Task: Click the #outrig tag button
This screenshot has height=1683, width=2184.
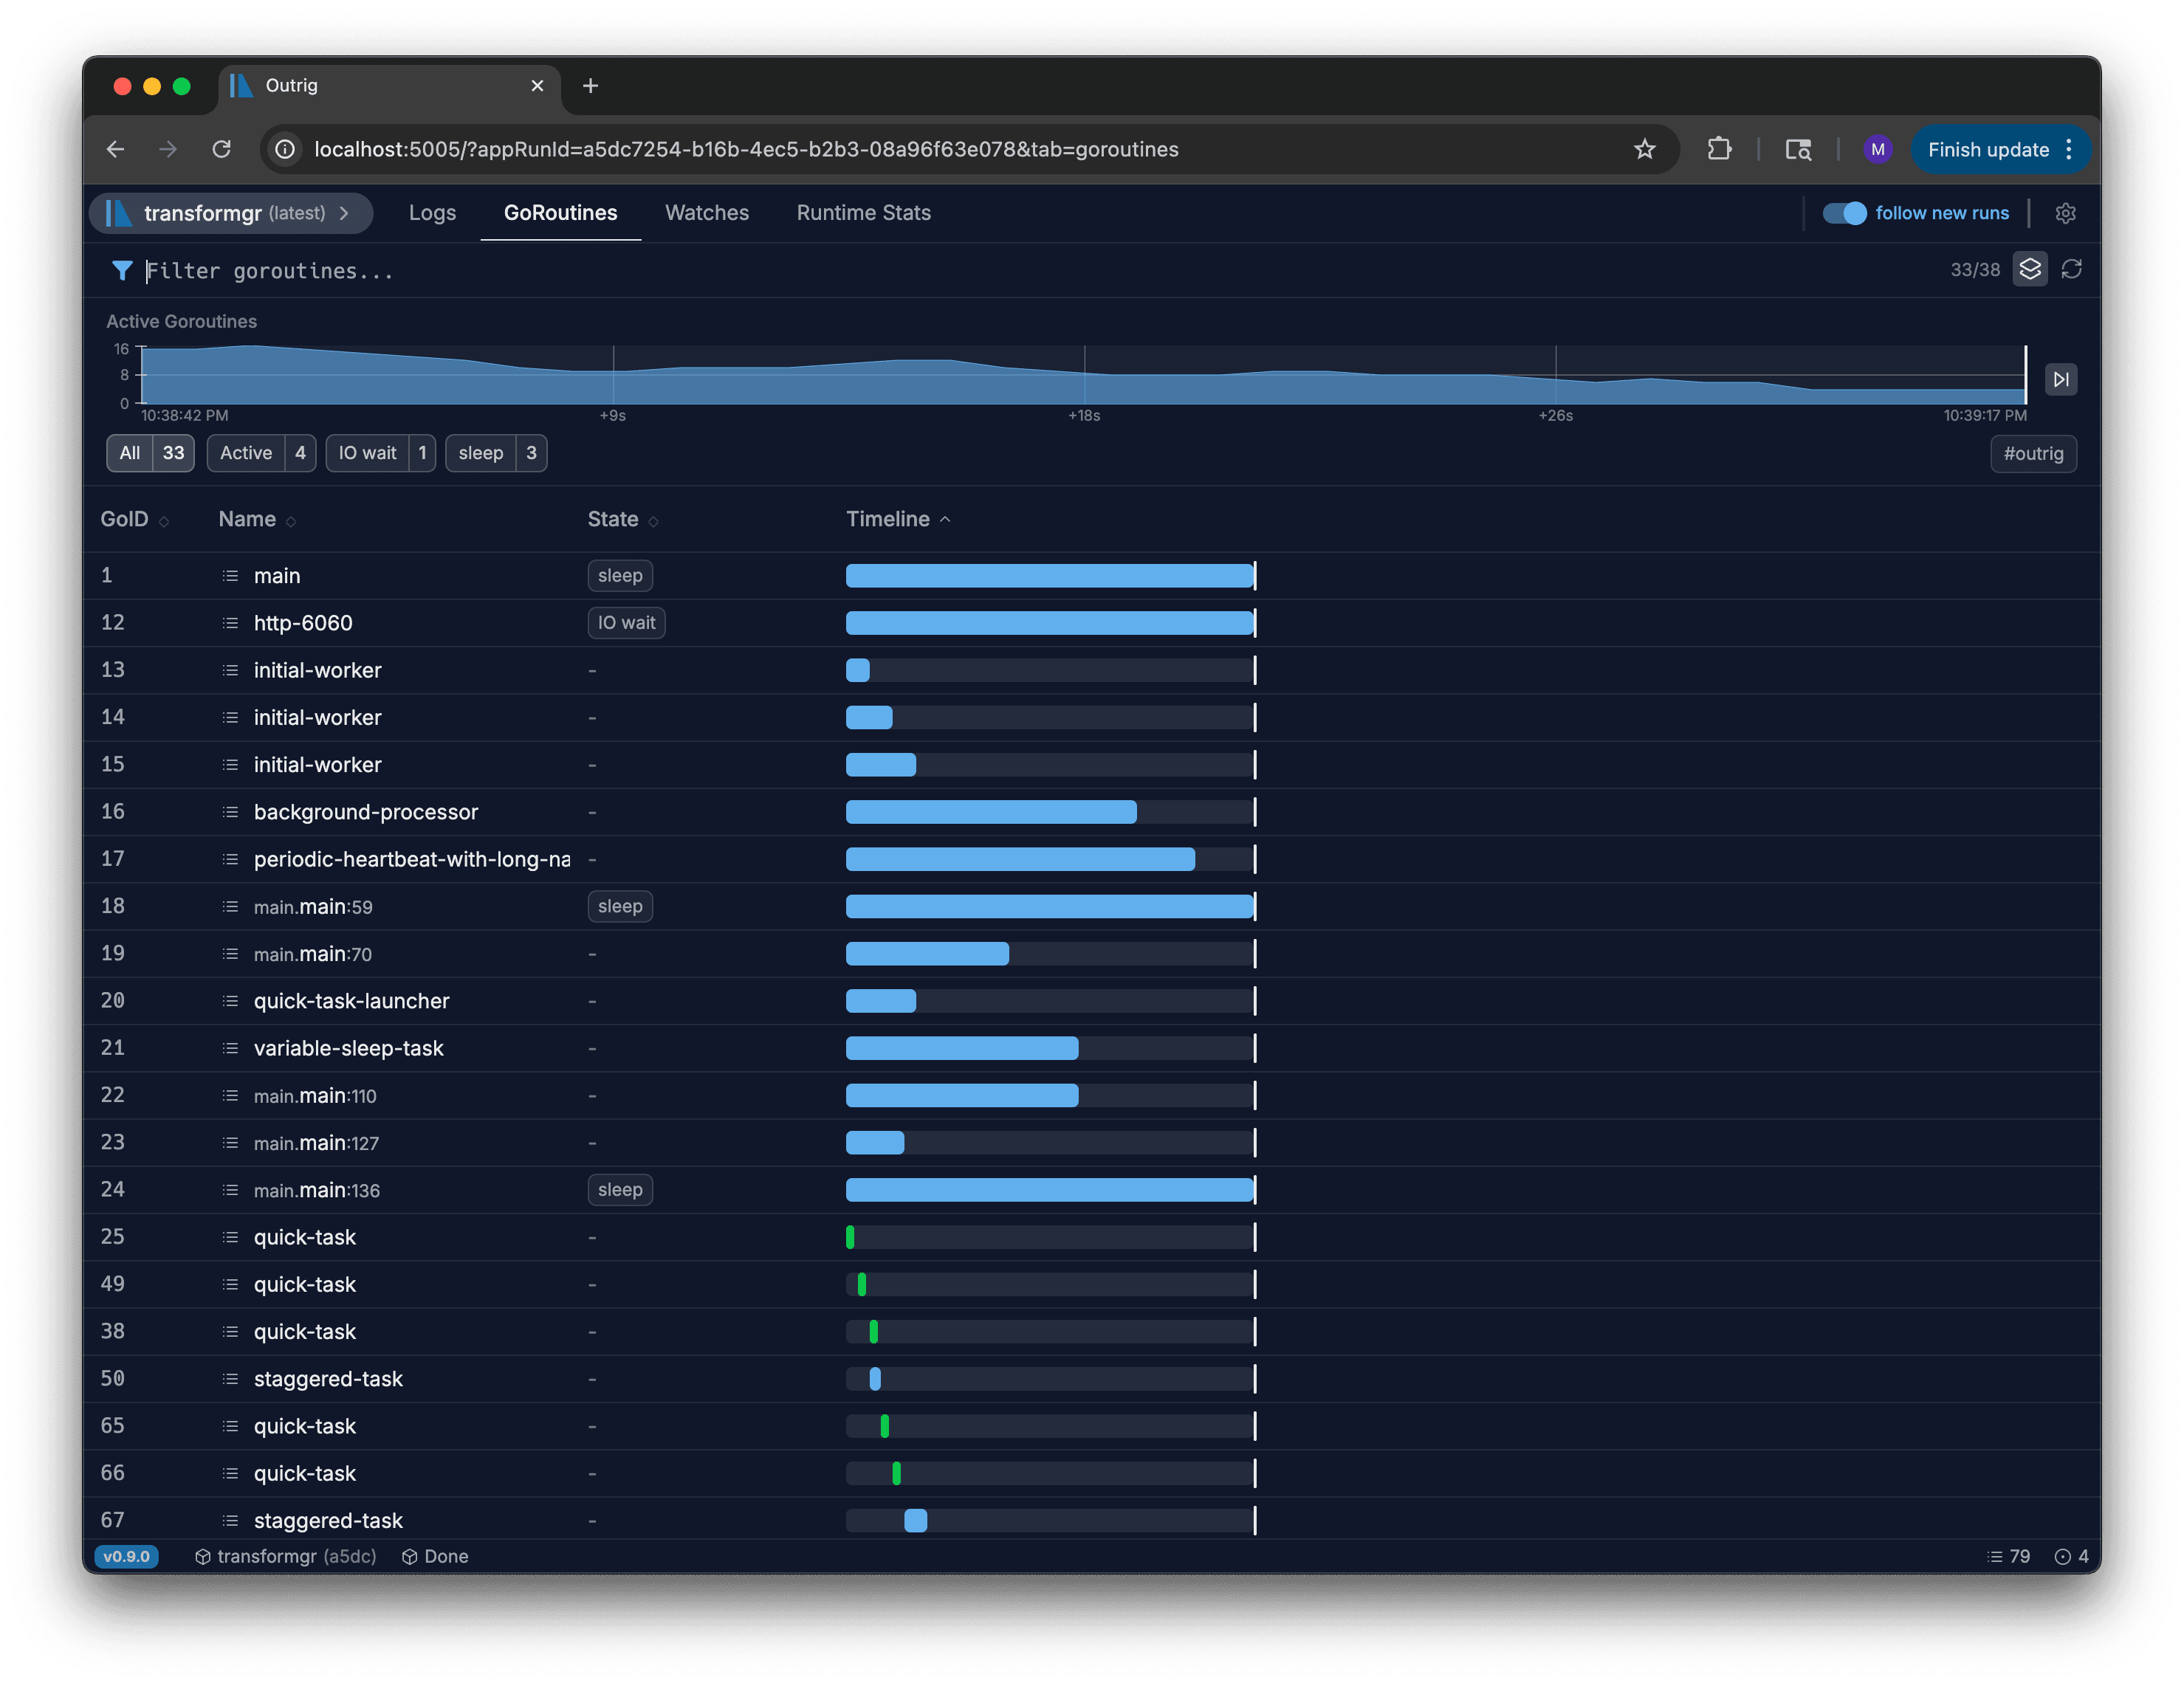Action: click(2032, 453)
